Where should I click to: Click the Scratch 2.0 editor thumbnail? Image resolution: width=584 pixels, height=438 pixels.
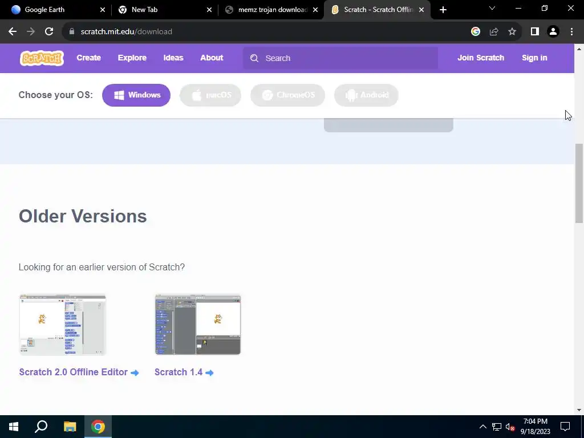[63, 325]
